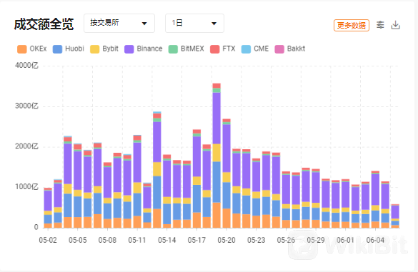The width and height of the screenshot is (418, 272).
Task: Toggle Bakkt series in legend
Action: (290, 49)
